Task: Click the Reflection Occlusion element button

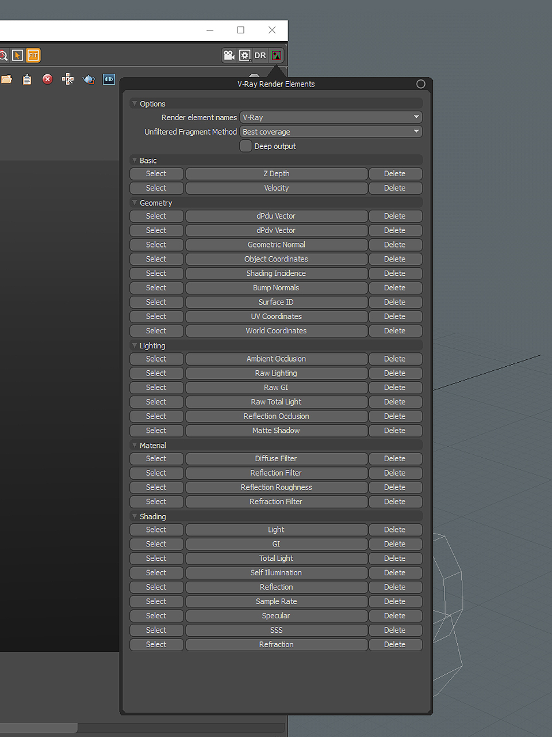Action: click(277, 416)
